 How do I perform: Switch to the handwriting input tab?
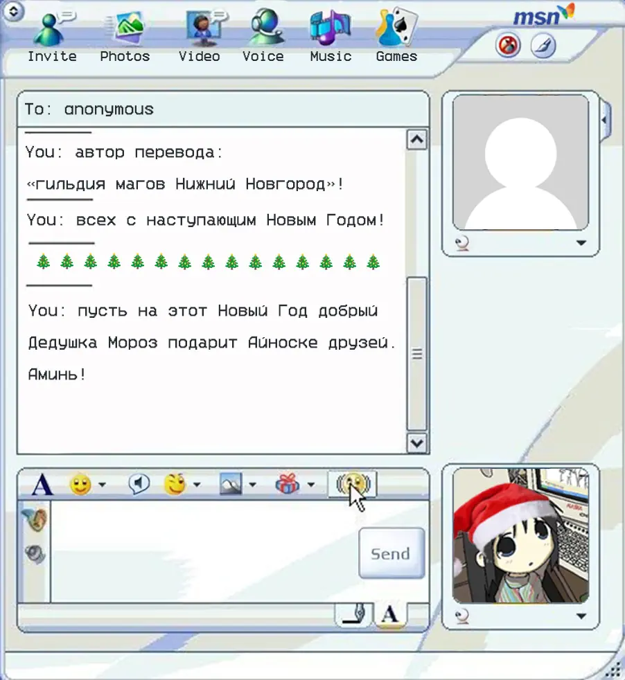tap(355, 614)
